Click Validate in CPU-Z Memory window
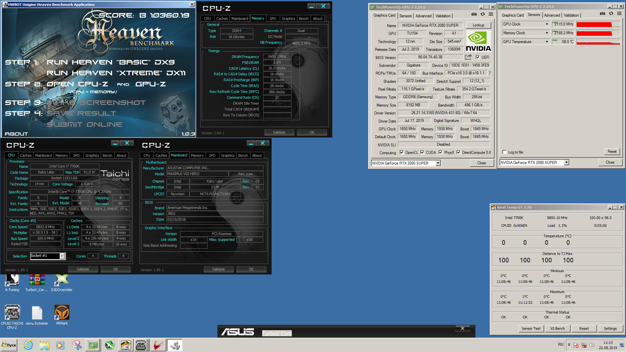Image resolution: width=626 pixels, height=352 pixels. (279, 132)
